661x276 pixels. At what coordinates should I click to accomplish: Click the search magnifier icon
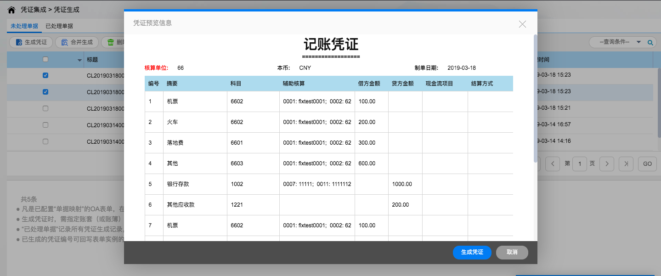[650, 42]
